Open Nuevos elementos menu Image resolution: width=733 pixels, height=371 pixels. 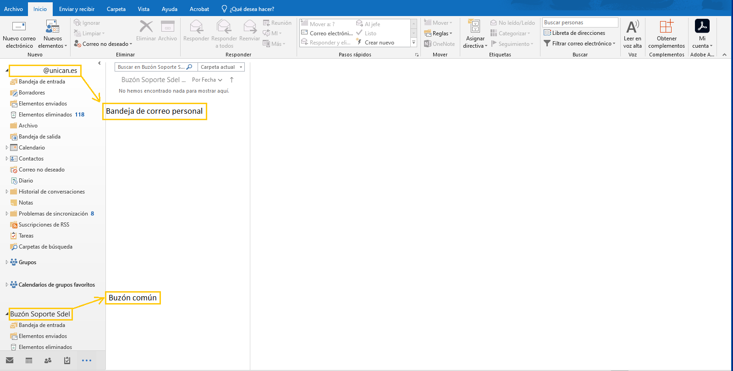(x=52, y=34)
